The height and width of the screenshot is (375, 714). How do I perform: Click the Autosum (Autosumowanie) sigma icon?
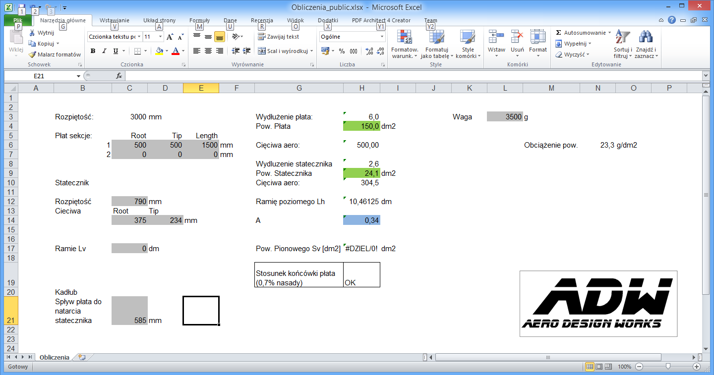[559, 33]
